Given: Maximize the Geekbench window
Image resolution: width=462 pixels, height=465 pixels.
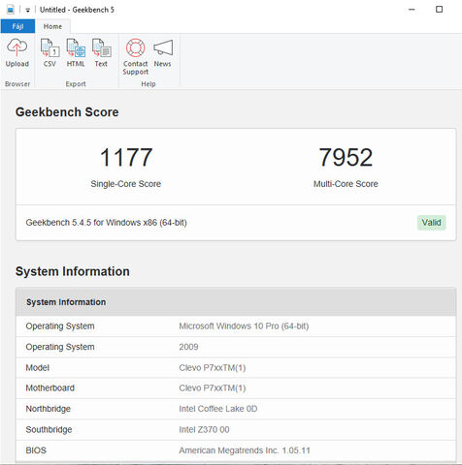Looking at the screenshot, I should point(439,10).
